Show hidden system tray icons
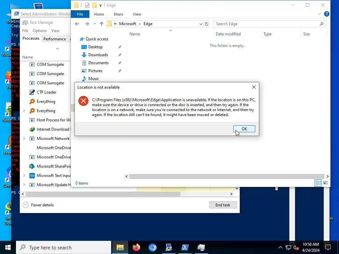339x254 pixels. [280, 247]
